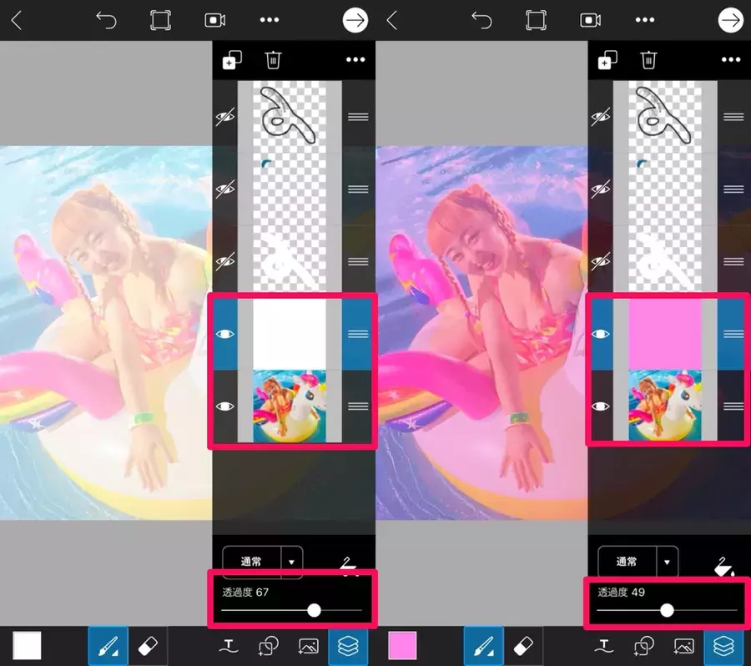Open the Layers panel icon
The image size is (751, 666).
tap(348, 645)
